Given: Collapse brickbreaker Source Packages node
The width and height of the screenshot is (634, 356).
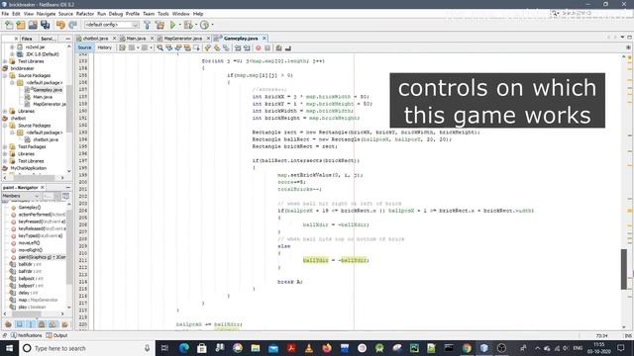Looking at the screenshot, I should 5,75.
